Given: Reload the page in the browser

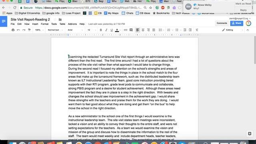Looking at the screenshot, I should 15,8.
